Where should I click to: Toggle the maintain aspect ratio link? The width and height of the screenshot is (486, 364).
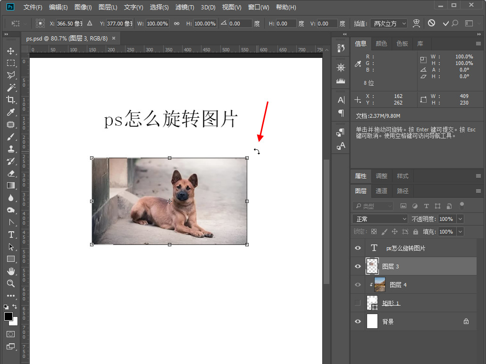tap(176, 23)
